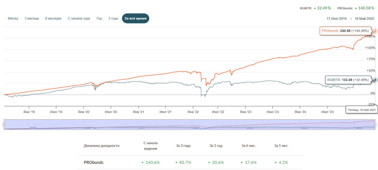Click the За 1 мес. column header
This screenshot has width=378, height=170.
coord(281,146)
